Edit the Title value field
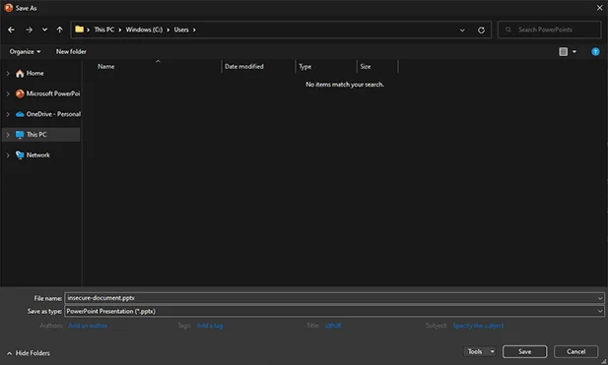Screen dimensions: 608x365 tap(333, 326)
